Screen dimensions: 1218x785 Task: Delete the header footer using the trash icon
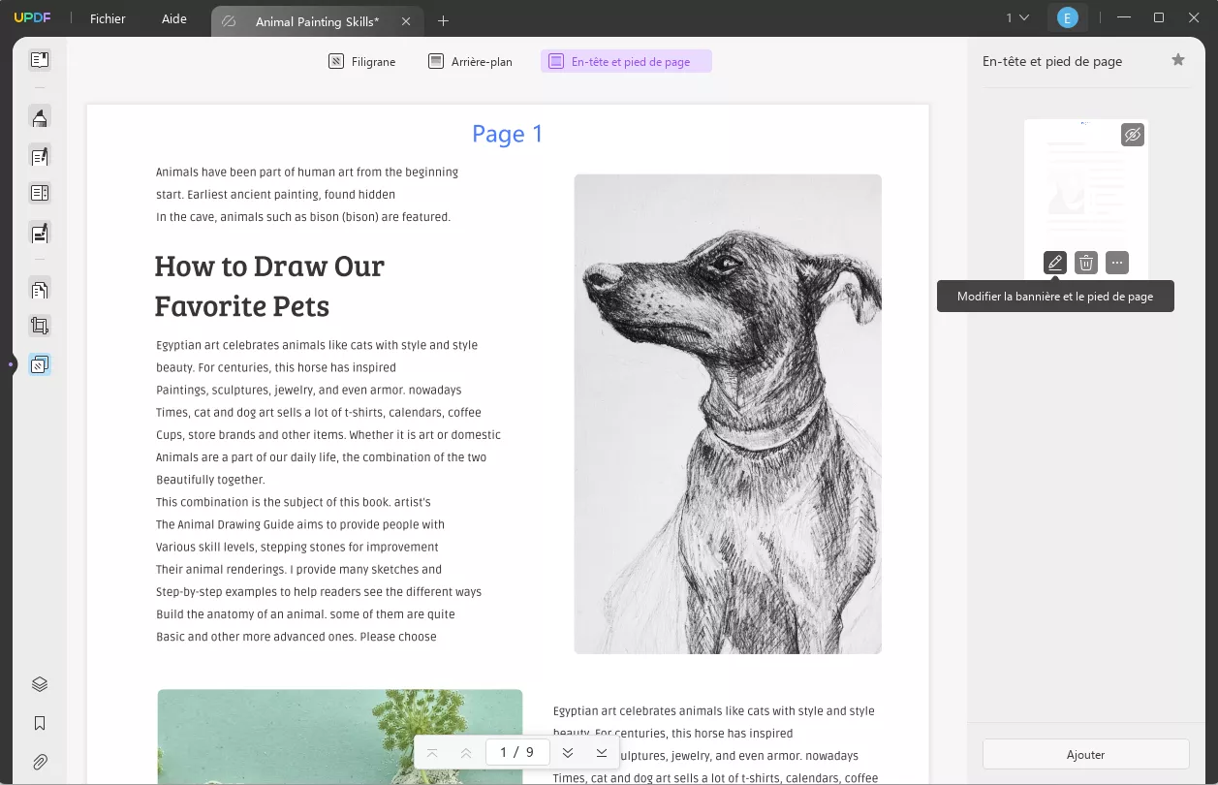(x=1085, y=262)
